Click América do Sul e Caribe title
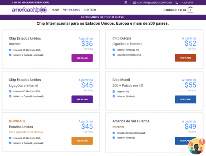 pyautogui.click(x=131, y=121)
